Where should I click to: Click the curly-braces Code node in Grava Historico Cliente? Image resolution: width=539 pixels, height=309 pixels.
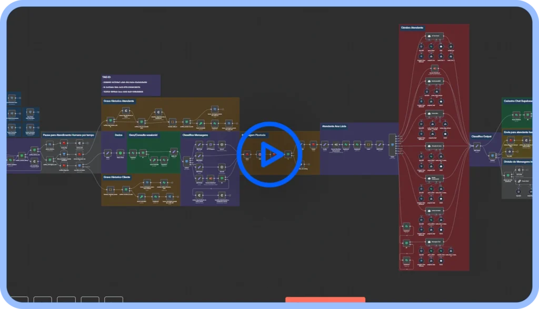tap(110, 188)
